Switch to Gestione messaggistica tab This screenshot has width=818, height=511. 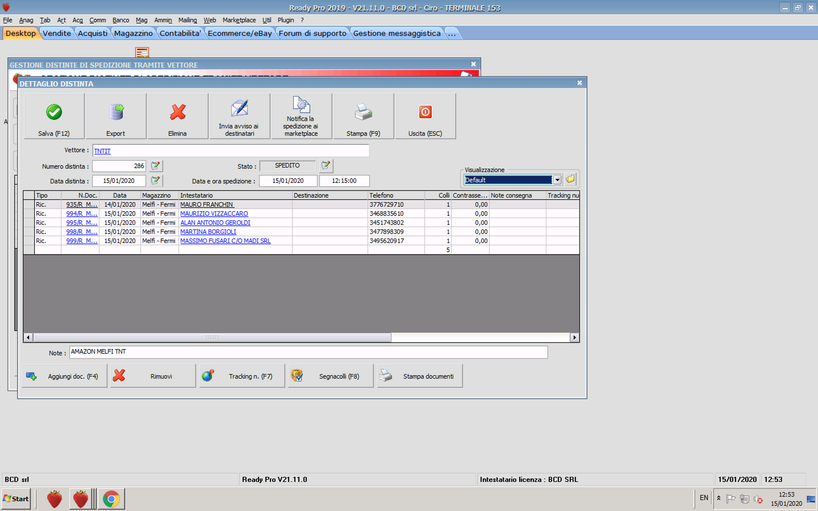click(397, 33)
